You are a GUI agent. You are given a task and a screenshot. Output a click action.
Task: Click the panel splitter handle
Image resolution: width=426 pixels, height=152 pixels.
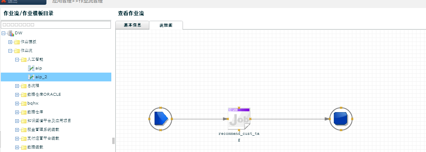click(x=113, y=140)
